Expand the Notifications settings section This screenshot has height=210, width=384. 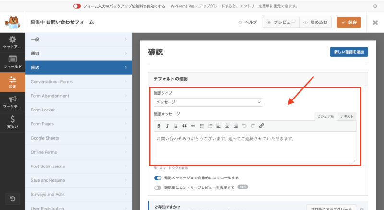(x=79, y=54)
